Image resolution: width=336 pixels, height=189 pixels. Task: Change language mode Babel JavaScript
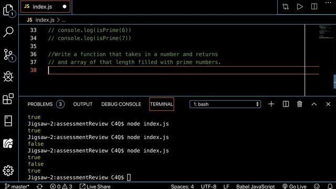(256, 186)
